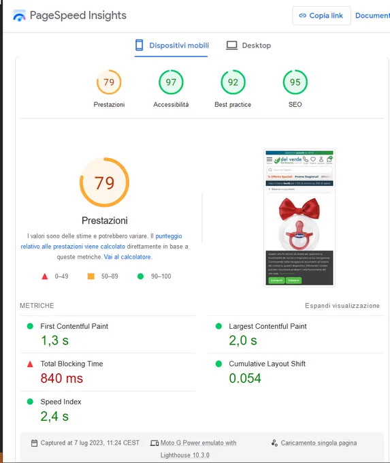
Task: Select the Prestazioni score gauge 79
Action: (109, 82)
